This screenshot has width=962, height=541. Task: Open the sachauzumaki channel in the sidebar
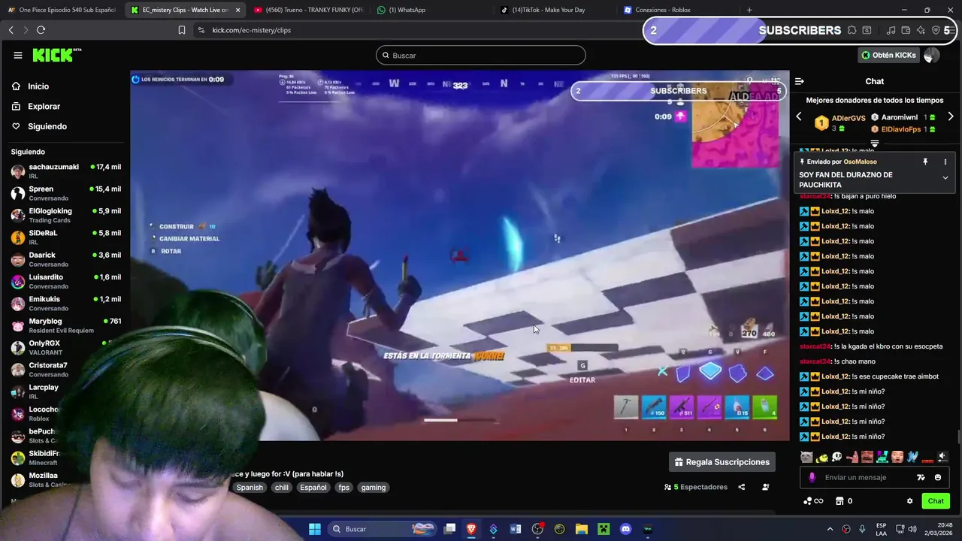[x=66, y=171]
